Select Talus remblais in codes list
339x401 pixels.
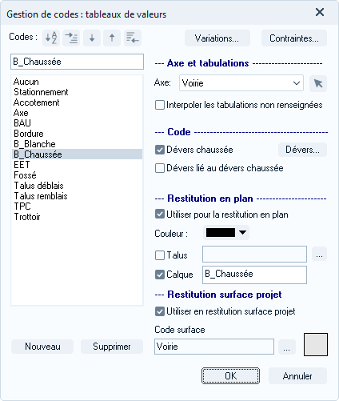click(41, 196)
